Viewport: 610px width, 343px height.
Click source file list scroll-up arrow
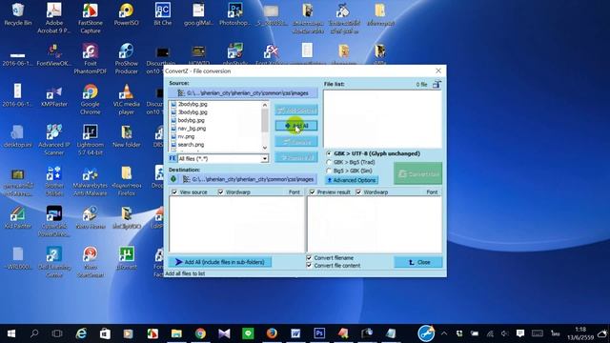pyautogui.click(x=265, y=105)
